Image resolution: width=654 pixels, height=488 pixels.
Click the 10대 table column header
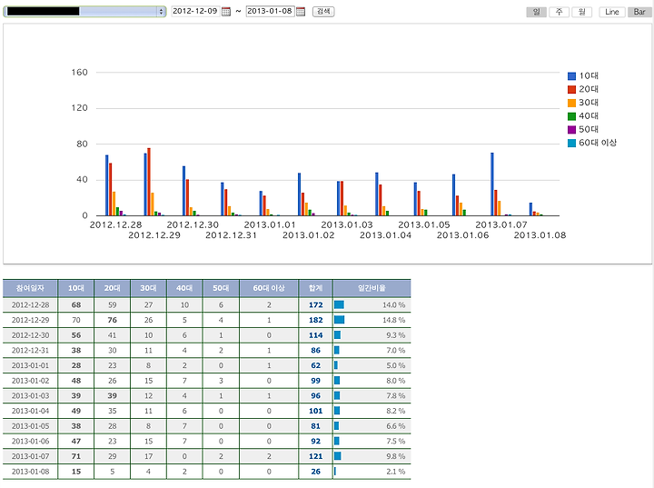pyautogui.click(x=76, y=288)
